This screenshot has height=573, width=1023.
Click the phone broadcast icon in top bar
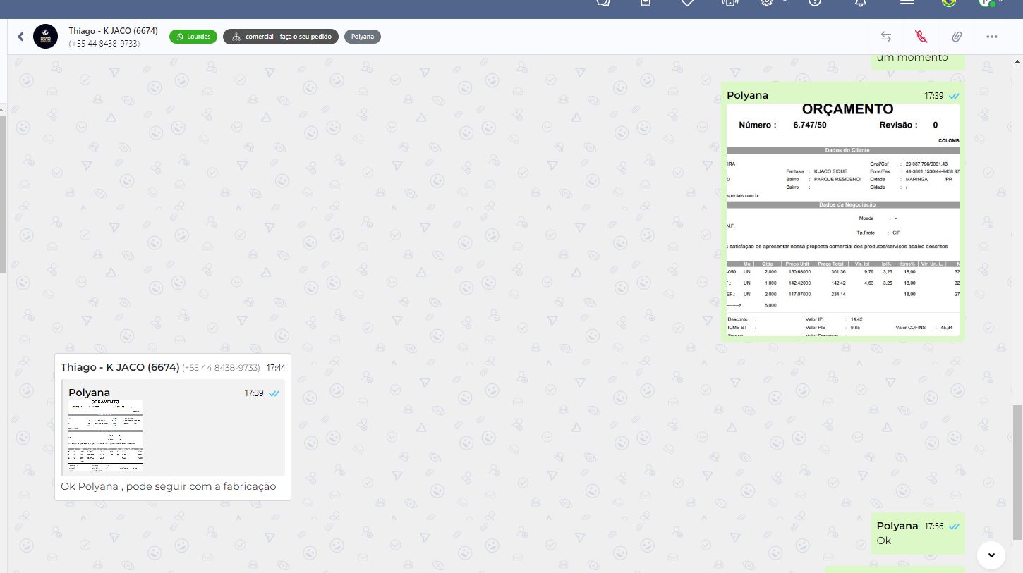coord(729,3)
